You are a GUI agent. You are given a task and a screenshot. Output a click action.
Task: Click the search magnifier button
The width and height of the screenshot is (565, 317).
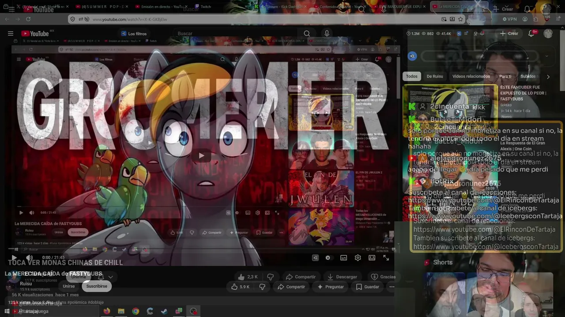(307, 33)
